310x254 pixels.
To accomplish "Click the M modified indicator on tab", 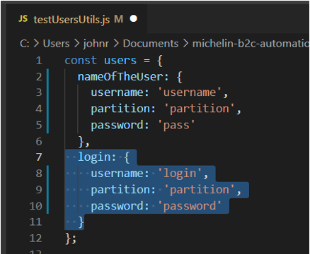I will (118, 19).
